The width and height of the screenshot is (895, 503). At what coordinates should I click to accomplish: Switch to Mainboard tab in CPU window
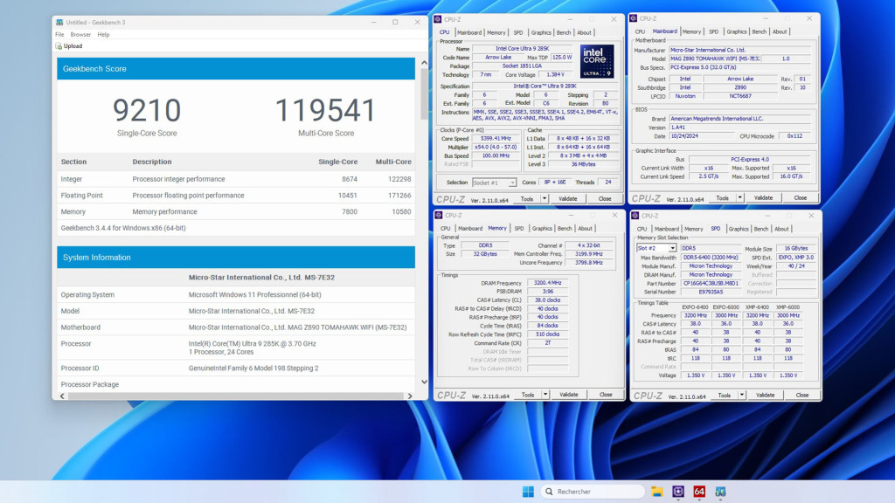tap(469, 32)
